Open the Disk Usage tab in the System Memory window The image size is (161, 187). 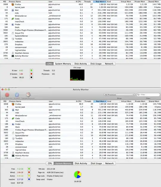point(96,163)
